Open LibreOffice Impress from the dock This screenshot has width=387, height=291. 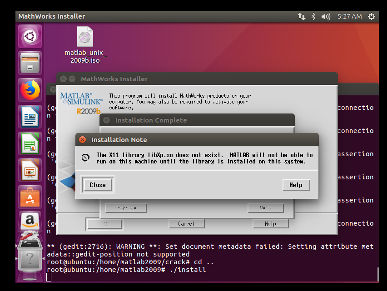[30, 170]
